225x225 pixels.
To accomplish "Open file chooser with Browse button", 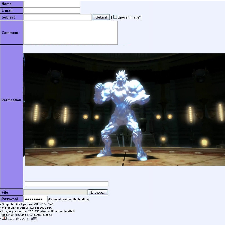I will (x=98, y=192).
